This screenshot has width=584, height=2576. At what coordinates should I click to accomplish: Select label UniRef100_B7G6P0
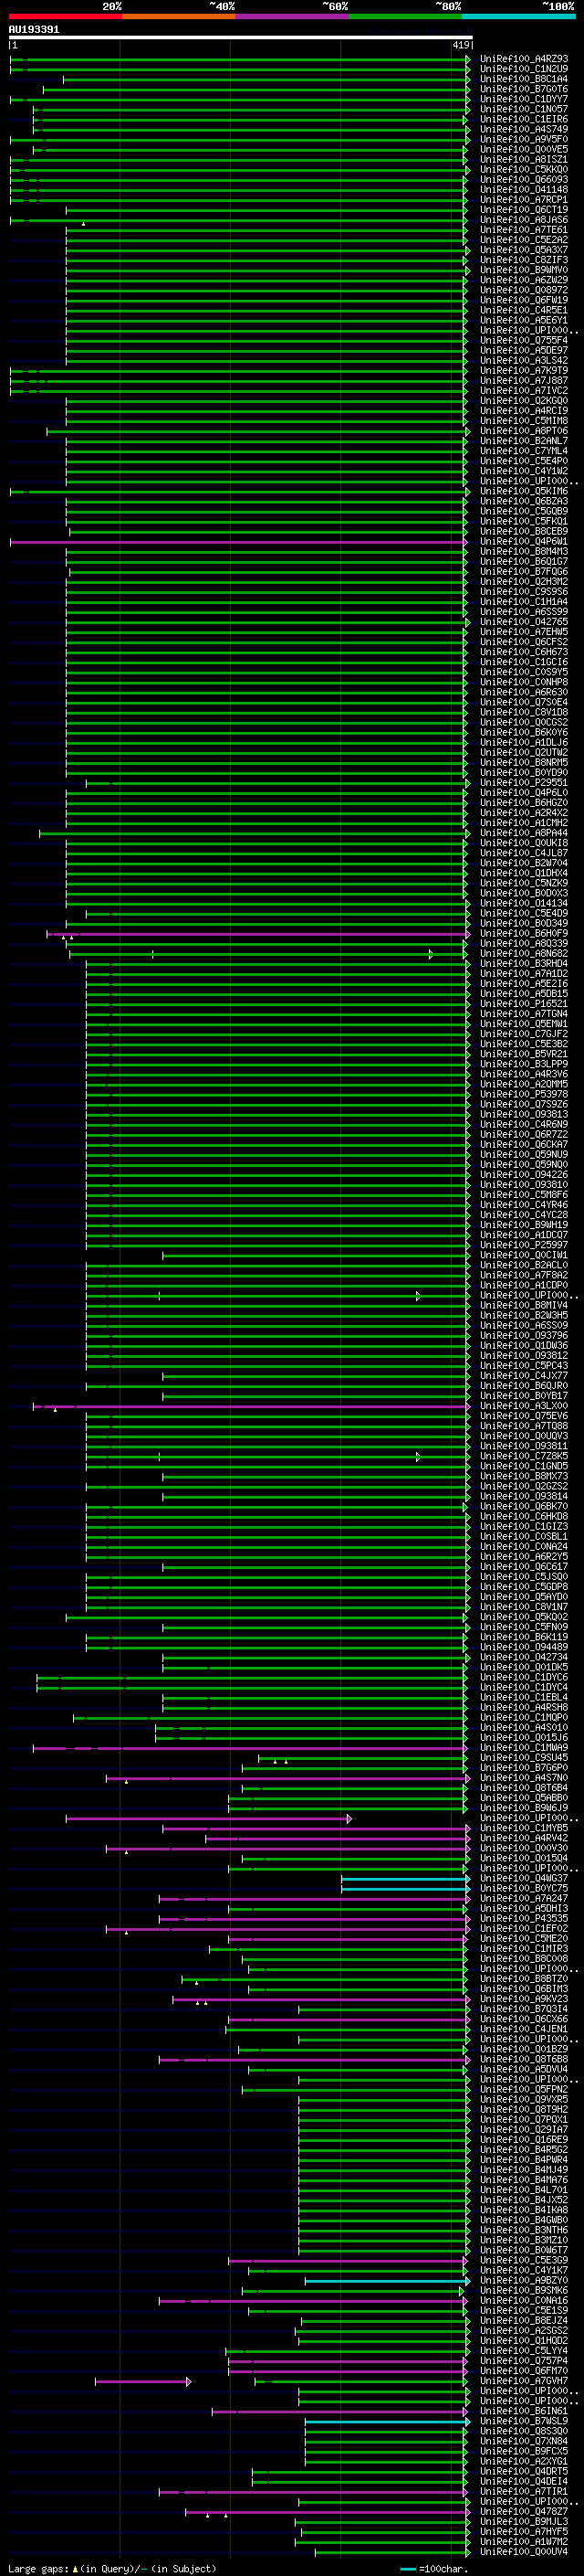point(524,1768)
